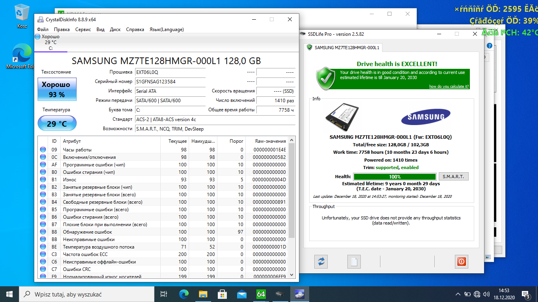Click the S.M.A.R.T. button in SSDLife

point(453,177)
